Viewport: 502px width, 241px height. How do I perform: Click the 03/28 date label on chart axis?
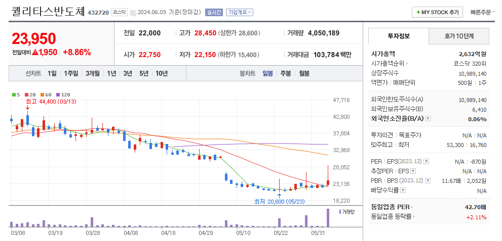pyautogui.click(x=93, y=233)
